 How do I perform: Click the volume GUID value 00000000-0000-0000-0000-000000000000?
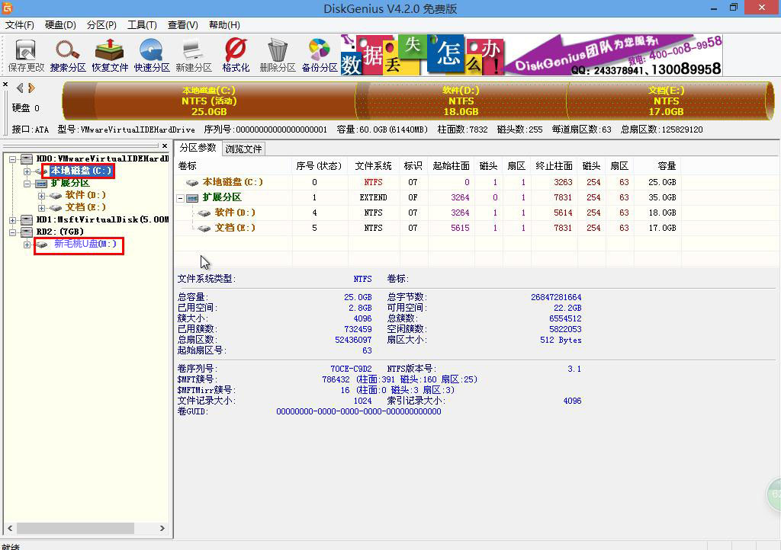coord(358,412)
